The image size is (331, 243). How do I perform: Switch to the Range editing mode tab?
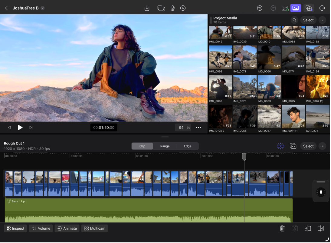(x=165, y=146)
